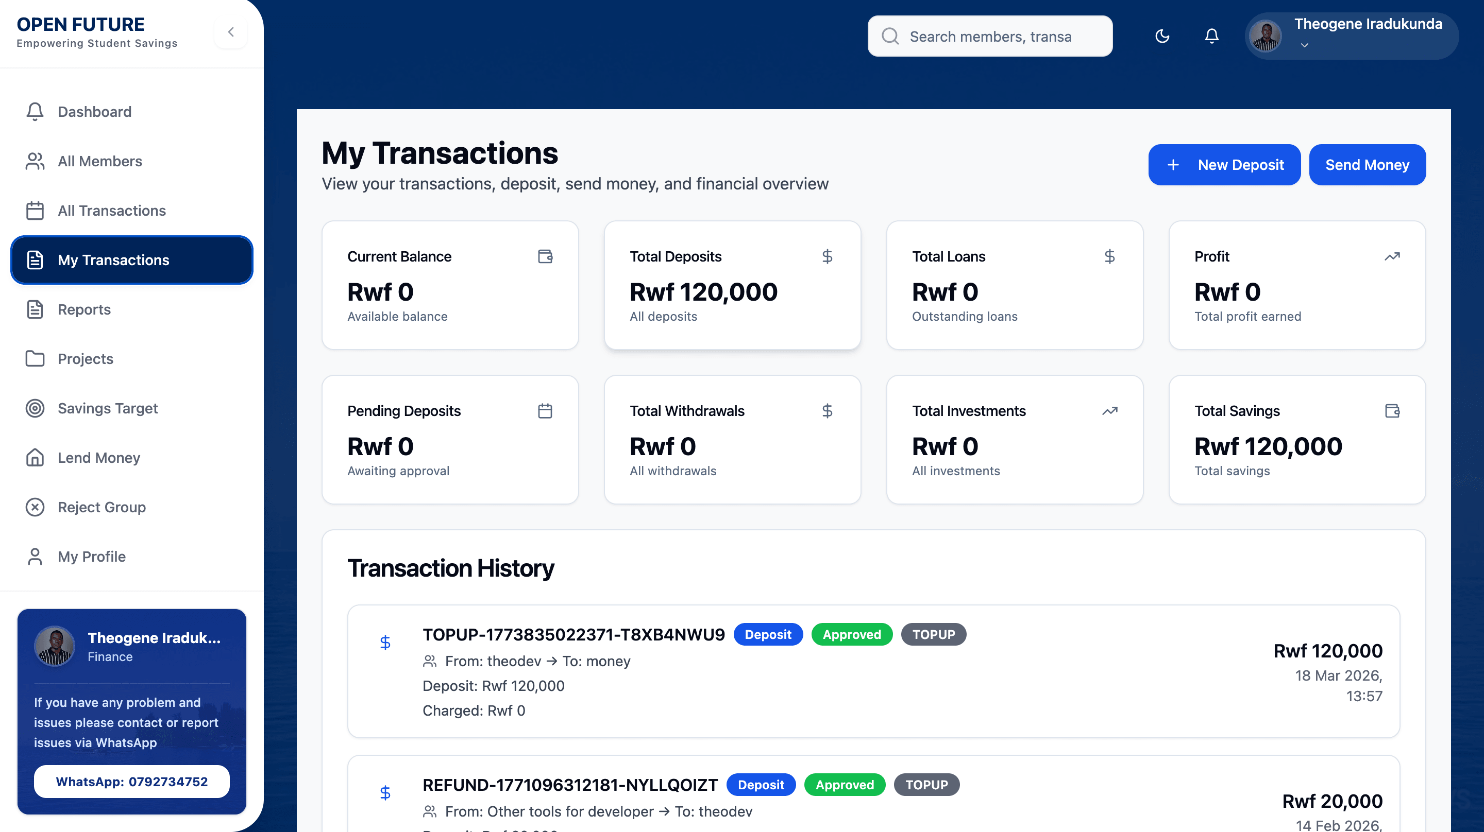This screenshot has width=1484, height=832.
Task: Toggle dark mode with the moon icon
Action: [x=1162, y=36]
